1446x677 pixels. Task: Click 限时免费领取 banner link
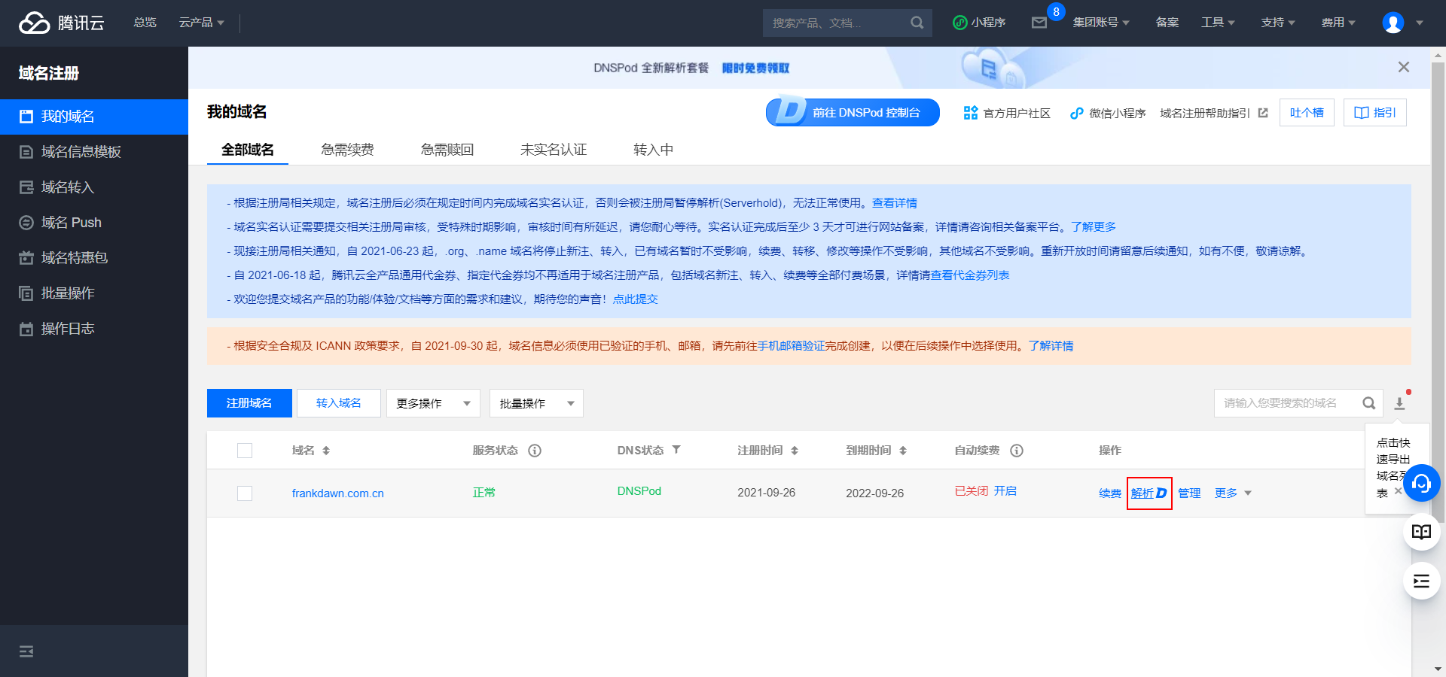(755, 68)
